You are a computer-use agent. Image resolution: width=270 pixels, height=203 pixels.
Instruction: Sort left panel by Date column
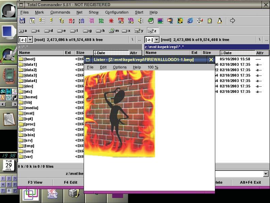pos(111,53)
